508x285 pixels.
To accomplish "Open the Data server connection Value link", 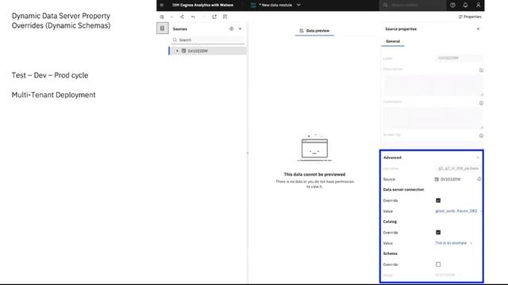I will (x=456, y=211).
